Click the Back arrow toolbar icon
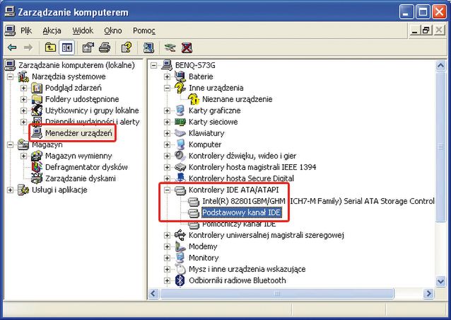Image resolution: width=451 pixels, height=320 pixels. coord(12,47)
